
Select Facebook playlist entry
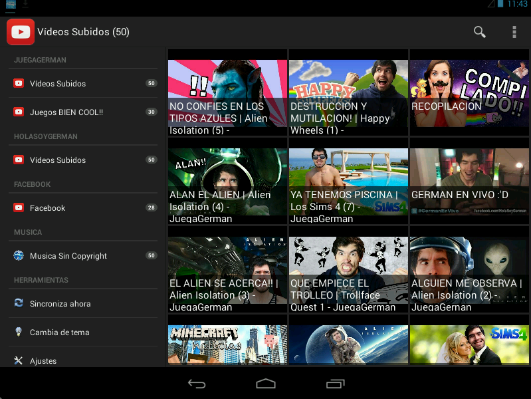coord(48,208)
